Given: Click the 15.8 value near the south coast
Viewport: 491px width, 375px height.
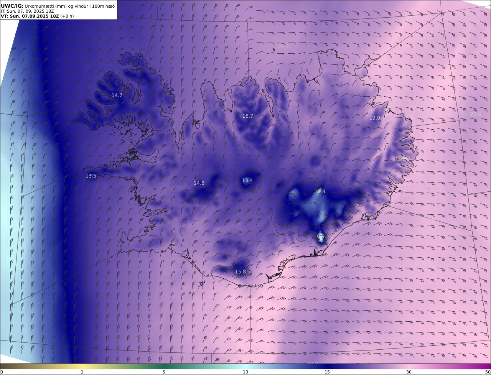Looking at the screenshot, I should pyautogui.click(x=240, y=271).
